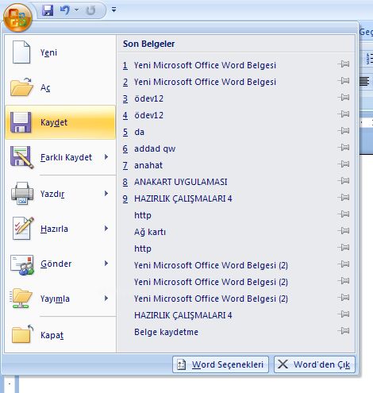The width and height of the screenshot is (373, 393).
Task: Pin document 1 Yeni Microsoft Office Word Belgesi
Action: [344, 64]
